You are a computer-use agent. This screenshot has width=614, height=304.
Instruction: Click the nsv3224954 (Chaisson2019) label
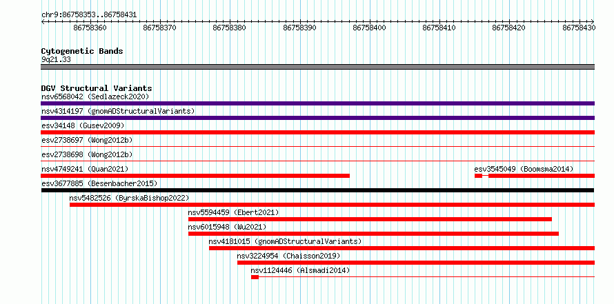288,256
